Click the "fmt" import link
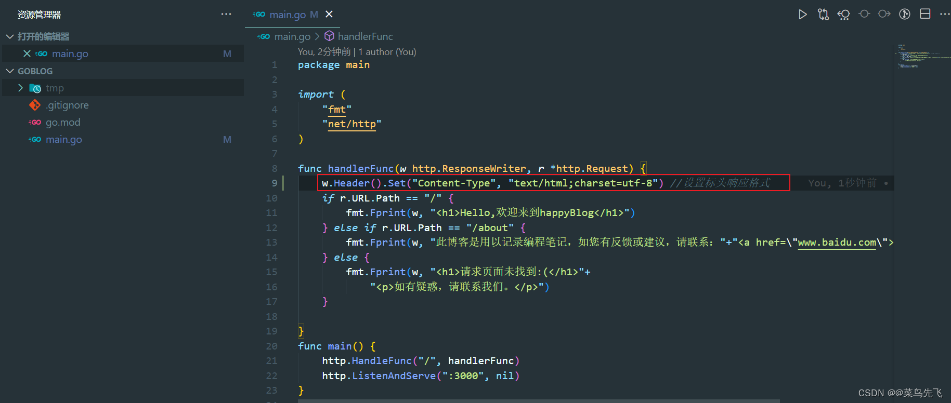951x403 pixels. (x=337, y=109)
